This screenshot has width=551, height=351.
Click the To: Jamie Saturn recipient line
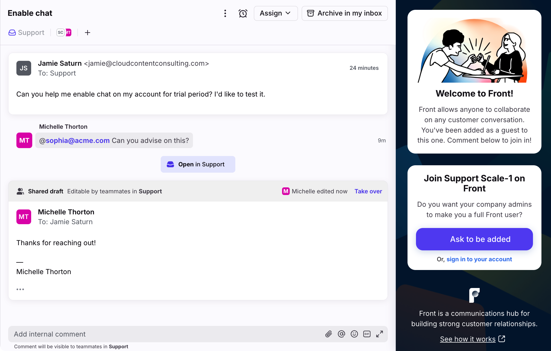[65, 222]
